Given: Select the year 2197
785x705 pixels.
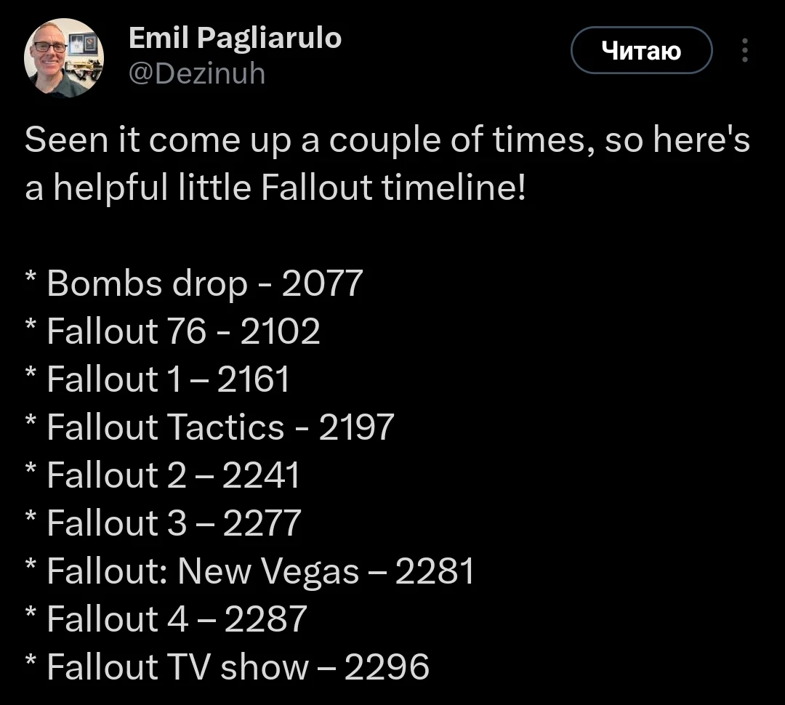Looking at the screenshot, I should click(x=356, y=427).
